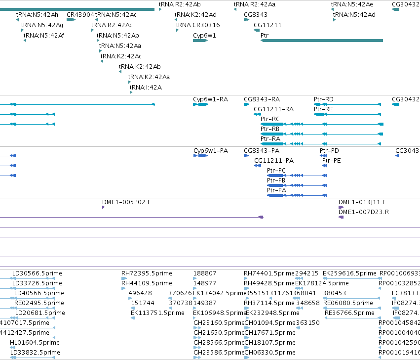Click RE36766.5prime EST label
Screen dimensions: 420x360
[x=349, y=313]
